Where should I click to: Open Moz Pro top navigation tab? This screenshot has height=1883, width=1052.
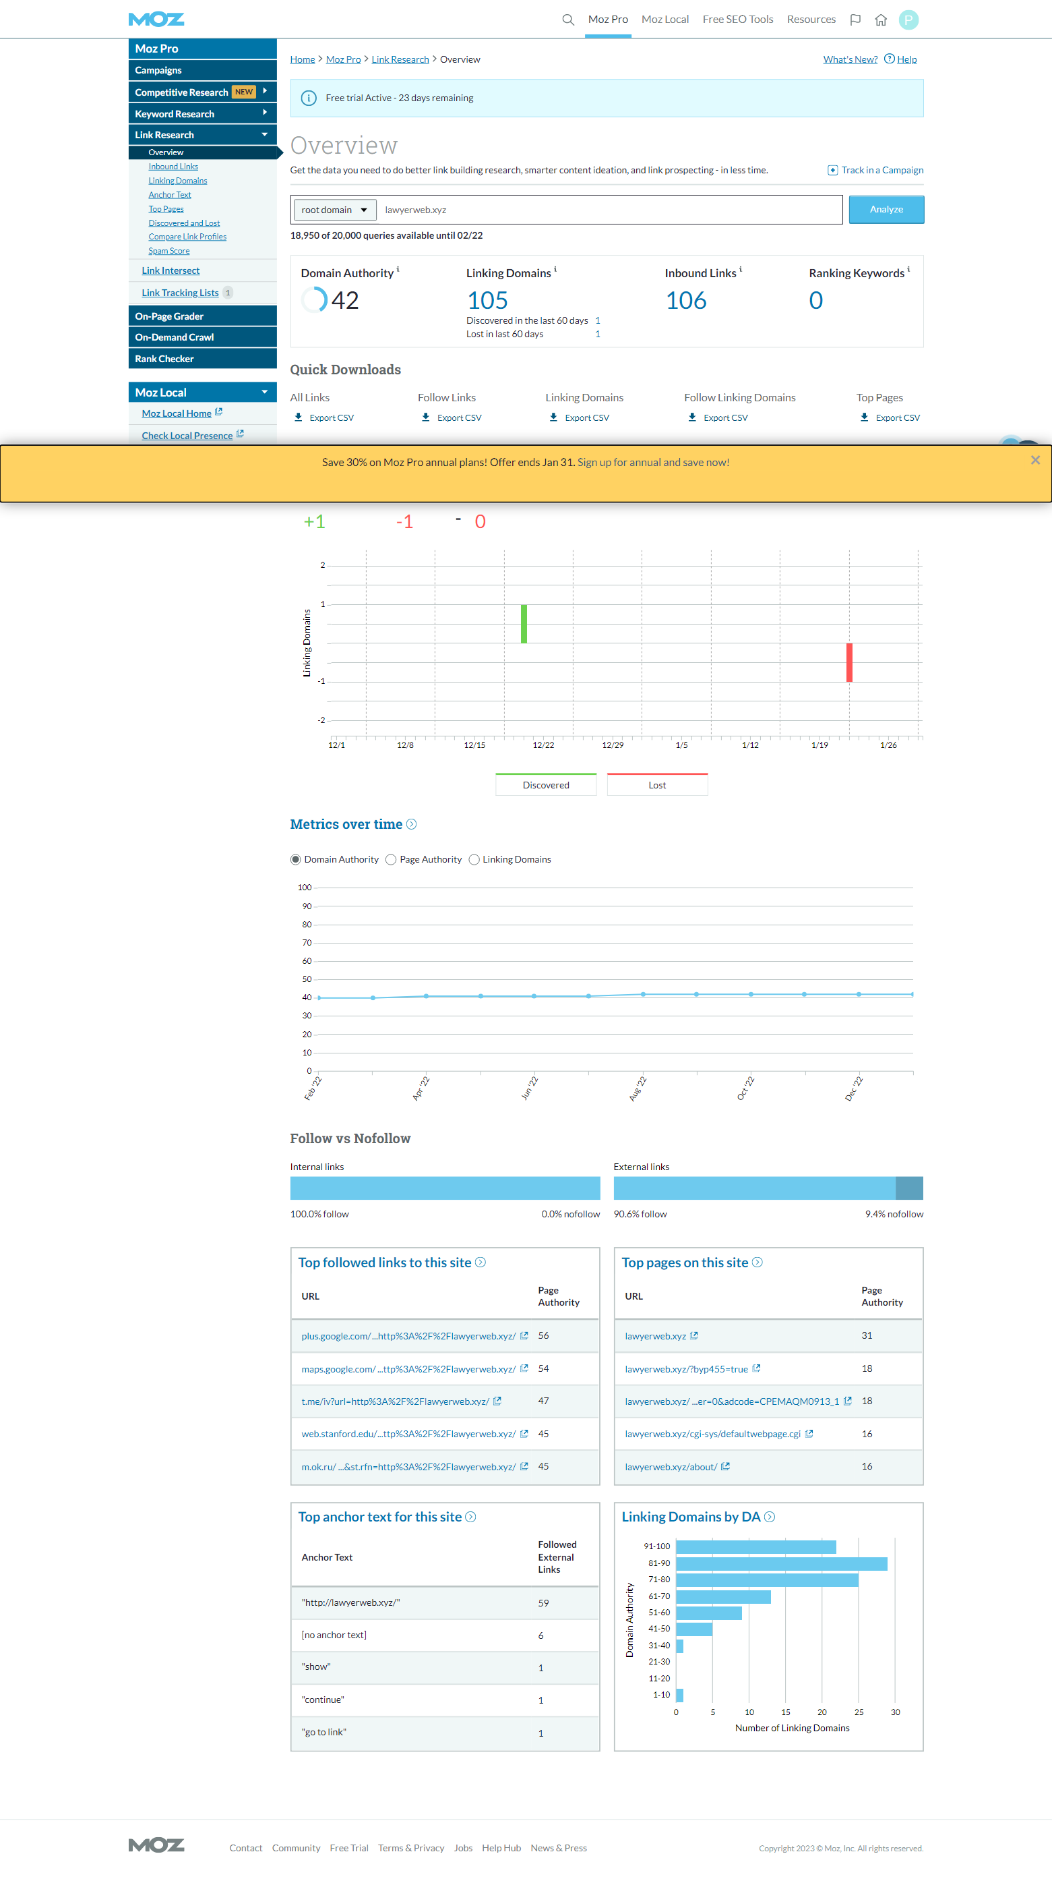point(608,19)
